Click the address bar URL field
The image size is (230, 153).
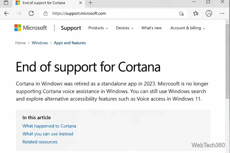[113, 13]
